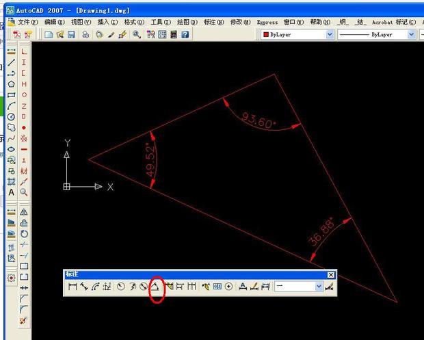This screenshot has height=340, width=424.
Task: Click the Mirror modify tool
Action: click(x=24, y=212)
